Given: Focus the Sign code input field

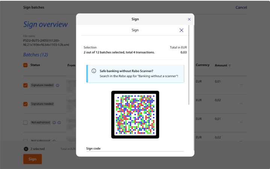Looking at the screenshot, I should coord(135,149).
